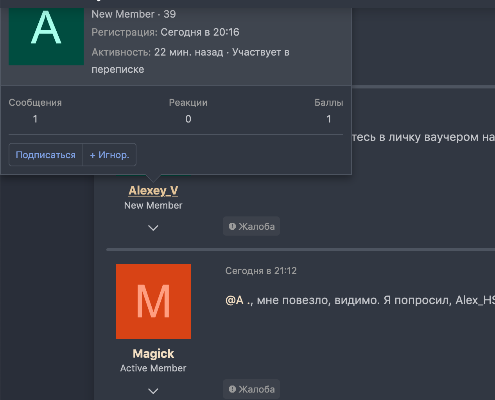495x400 pixels.
Task: Click the "+ Игнор." button
Action: pyautogui.click(x=109, y=155)
